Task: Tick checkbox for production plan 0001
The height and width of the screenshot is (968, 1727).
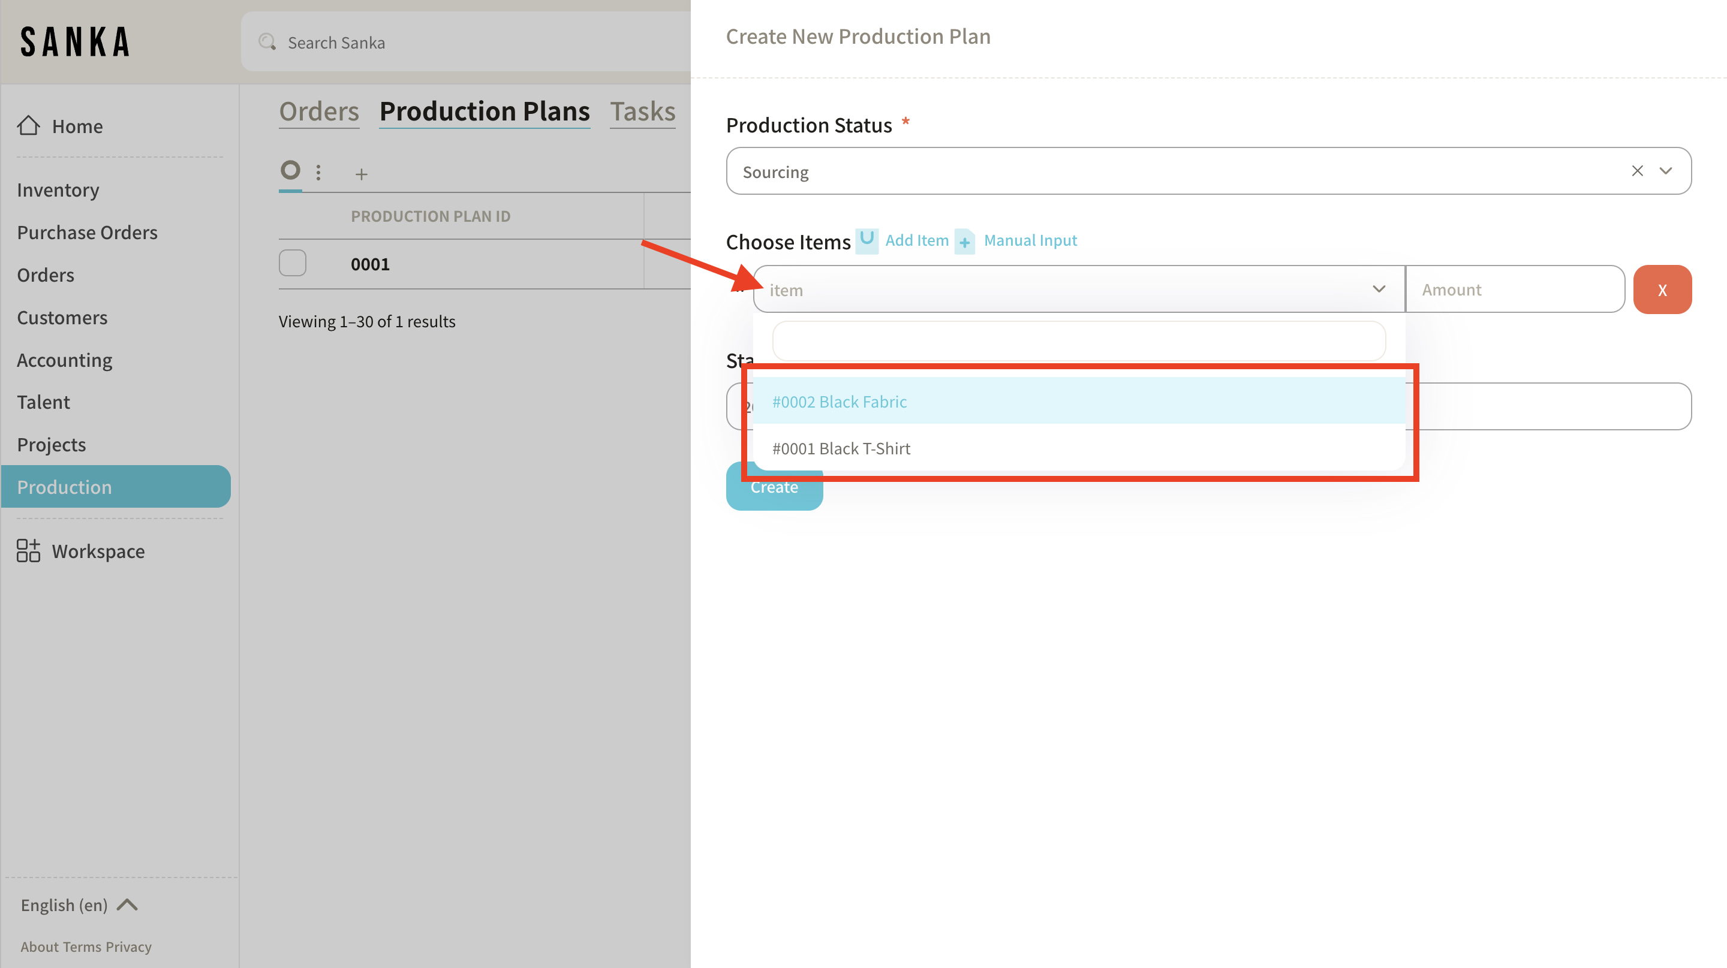Action: 292,263
